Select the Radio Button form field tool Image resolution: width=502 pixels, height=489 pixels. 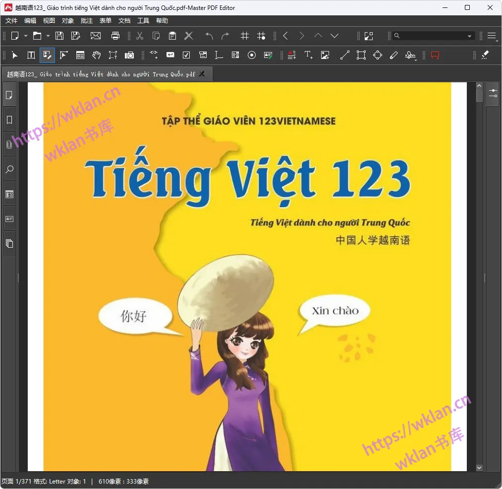coord(252,55)
